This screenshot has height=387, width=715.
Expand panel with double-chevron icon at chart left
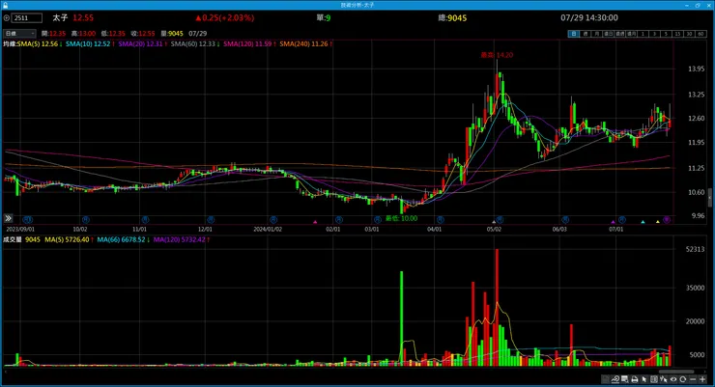(x=8, y=218)
